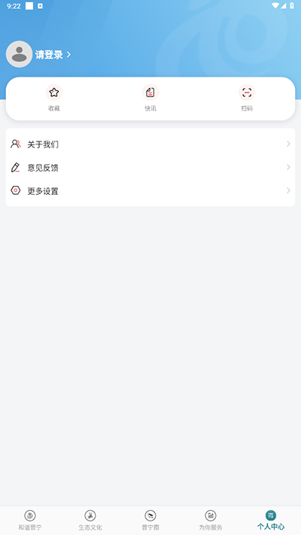Click the chevron on 关于我们 row

click(288, 144)
